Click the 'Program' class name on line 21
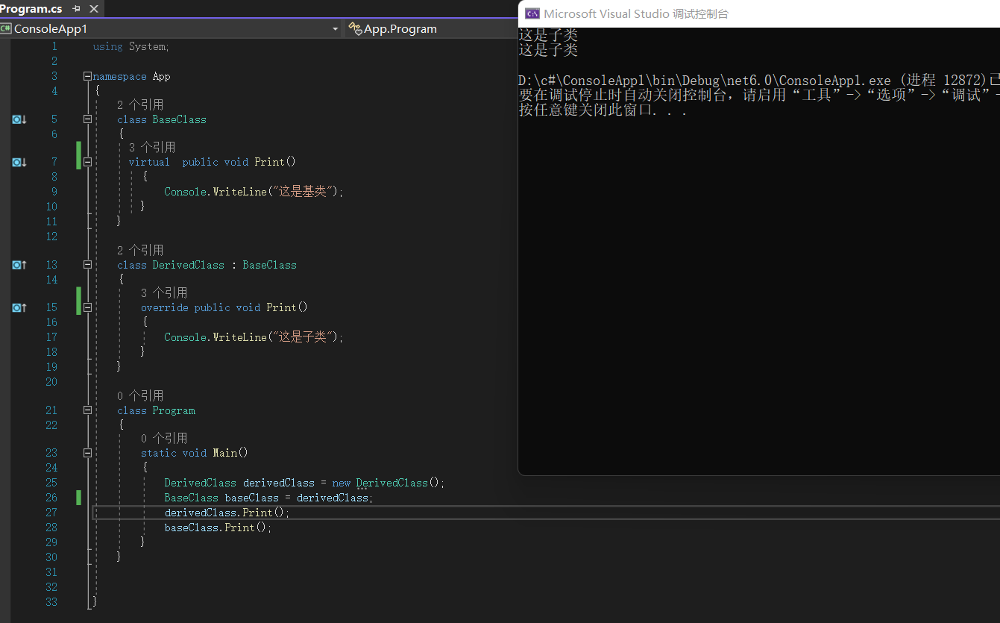 174,410
